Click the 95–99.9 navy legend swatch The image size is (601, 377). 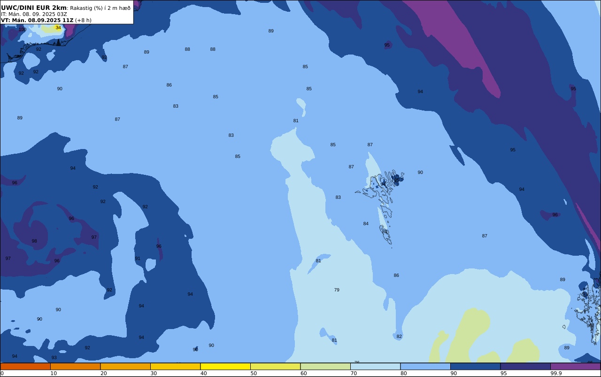tap(525, 366)
